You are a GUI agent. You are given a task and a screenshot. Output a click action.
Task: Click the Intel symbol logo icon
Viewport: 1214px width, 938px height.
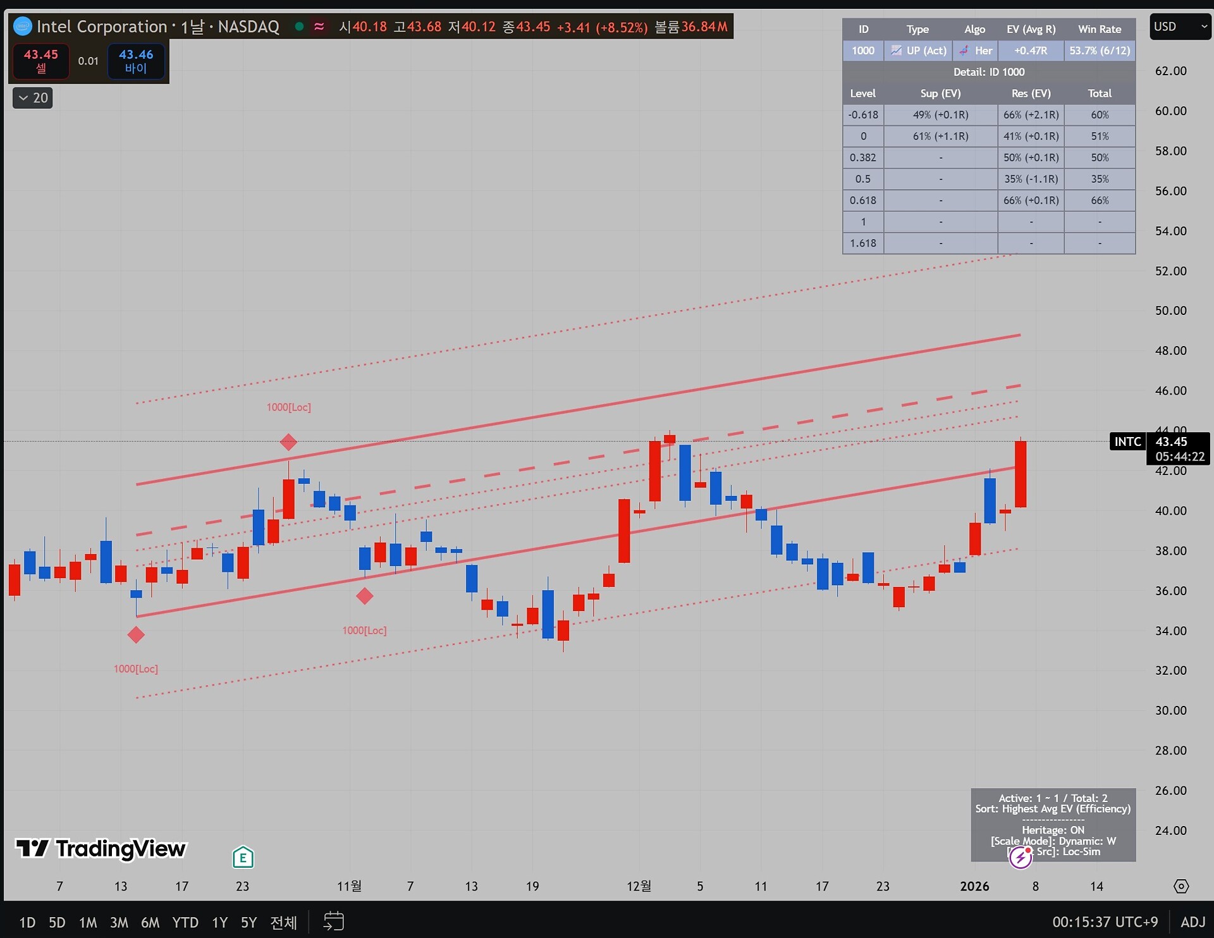(x=23, y=27)
